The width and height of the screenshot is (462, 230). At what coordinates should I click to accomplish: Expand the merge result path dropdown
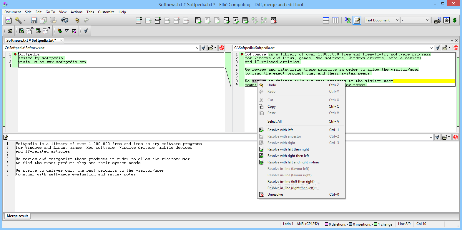(x=431, y=137)
